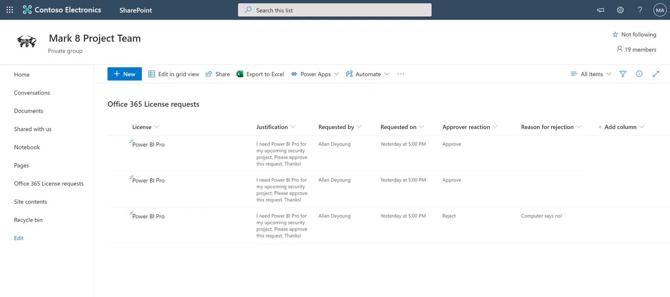Image resolution: width=670 pixels, height=297 pixels.
Task: Open the megaphone notifications icon
Action: 601,10
